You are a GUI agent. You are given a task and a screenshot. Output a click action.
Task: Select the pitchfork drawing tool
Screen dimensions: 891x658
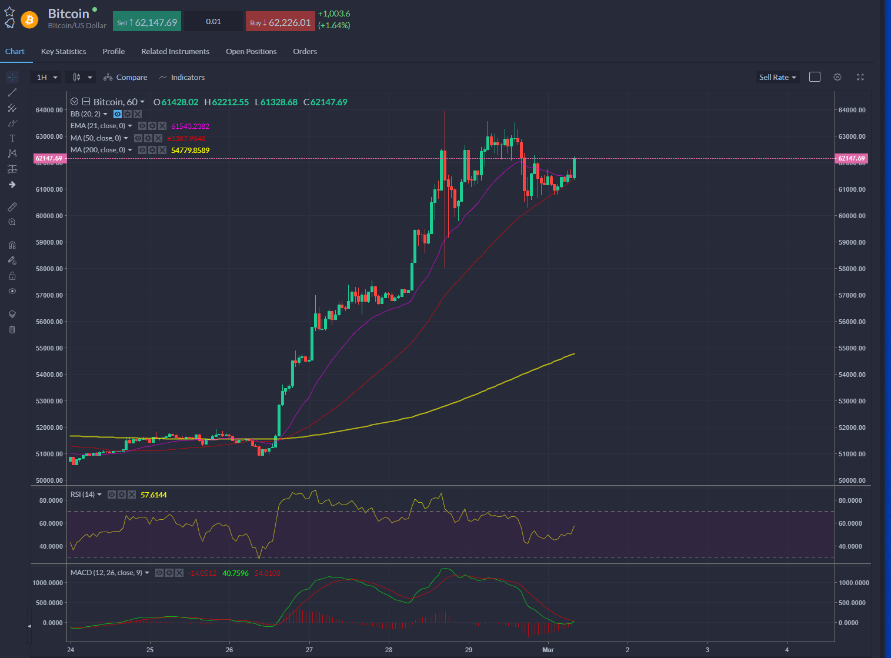(12, 108)
